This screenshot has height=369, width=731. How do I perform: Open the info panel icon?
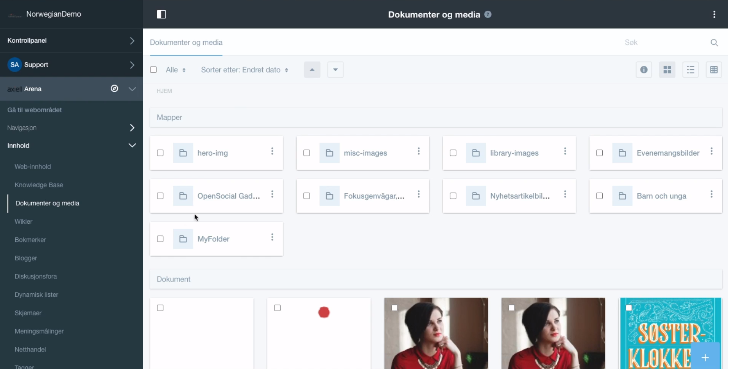pos(643,70)
